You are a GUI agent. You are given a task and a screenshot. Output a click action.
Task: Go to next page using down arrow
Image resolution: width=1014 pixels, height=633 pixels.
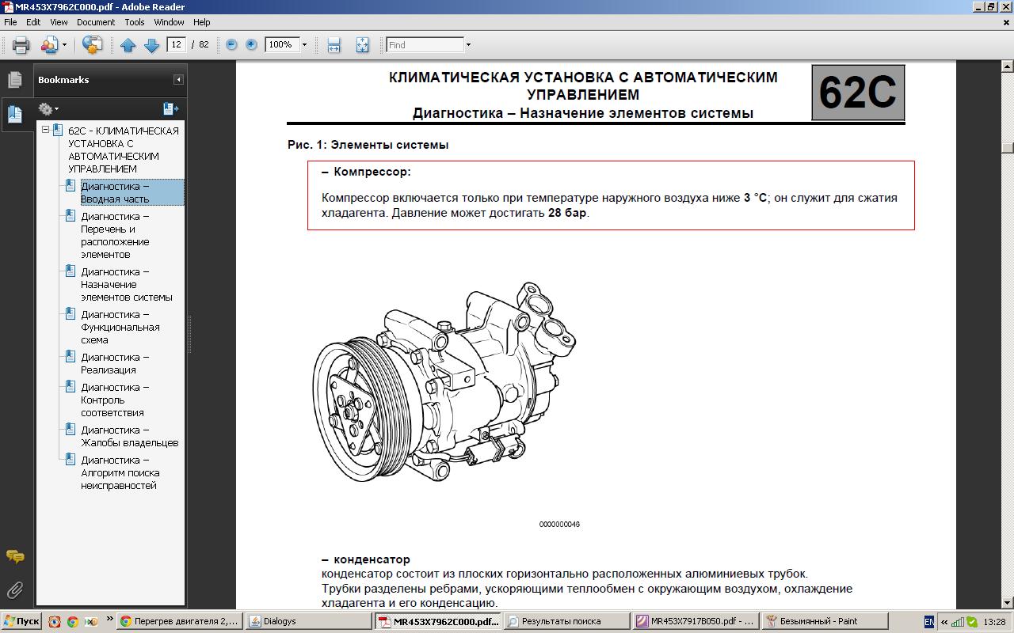click(151, 45)
